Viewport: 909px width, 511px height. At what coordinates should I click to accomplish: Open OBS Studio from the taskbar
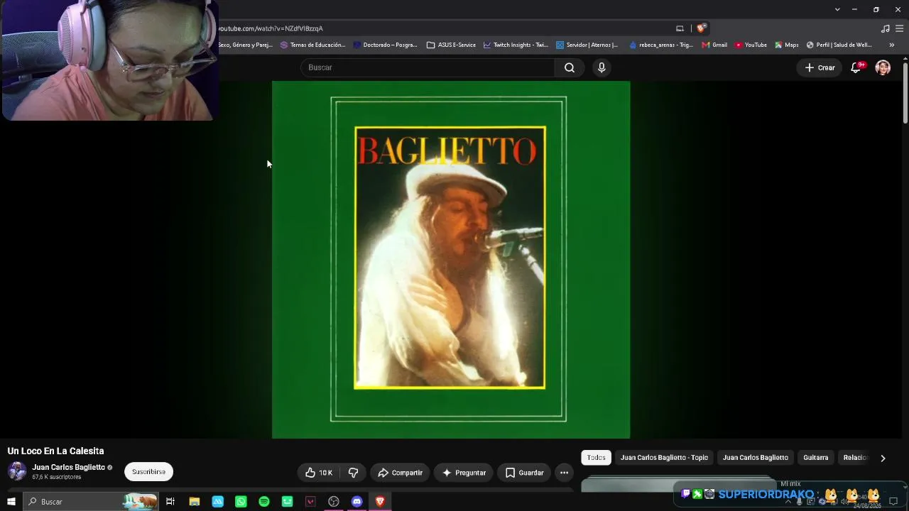pyautogui.click(x=334, y=502)
